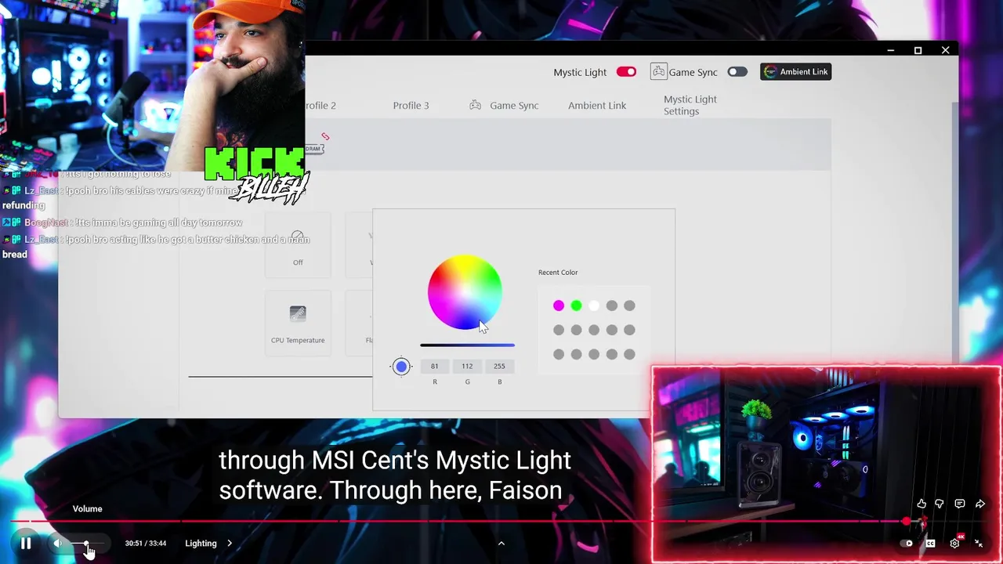Click the Recent Color label

(x=558, y=272)
